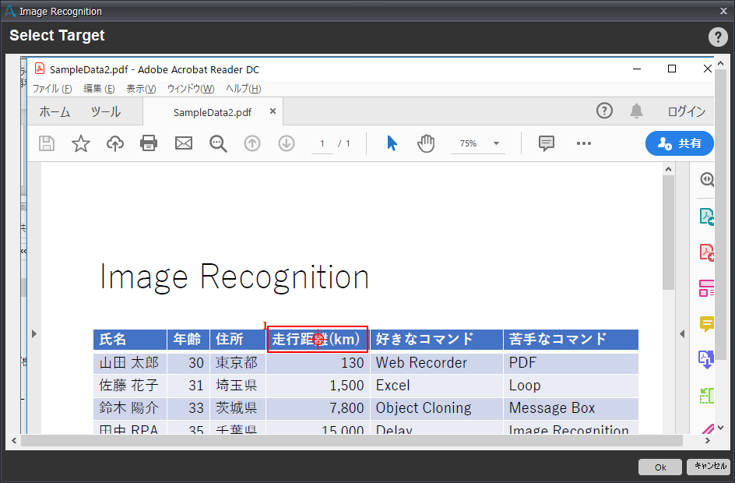Click the キャンセル button
The width and height of the screenshot is (735, 483).
click(710, 466)
